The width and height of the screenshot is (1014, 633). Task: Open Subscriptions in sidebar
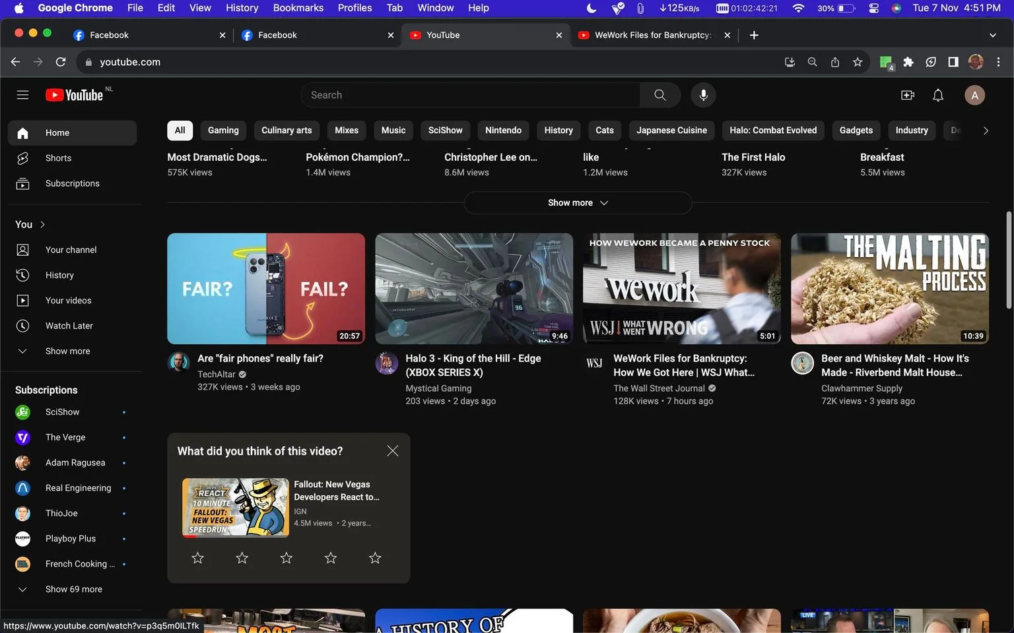click(71, 183)
